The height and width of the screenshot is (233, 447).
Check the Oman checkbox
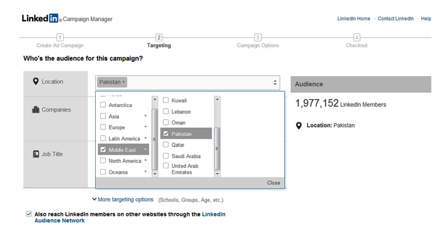point(166,122)
